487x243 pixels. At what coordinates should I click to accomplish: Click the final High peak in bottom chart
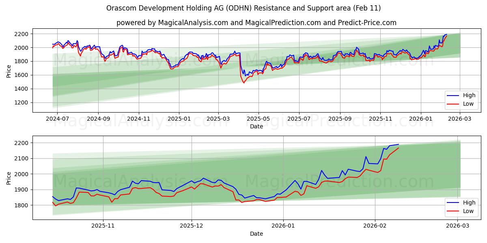tap(399, 144)
